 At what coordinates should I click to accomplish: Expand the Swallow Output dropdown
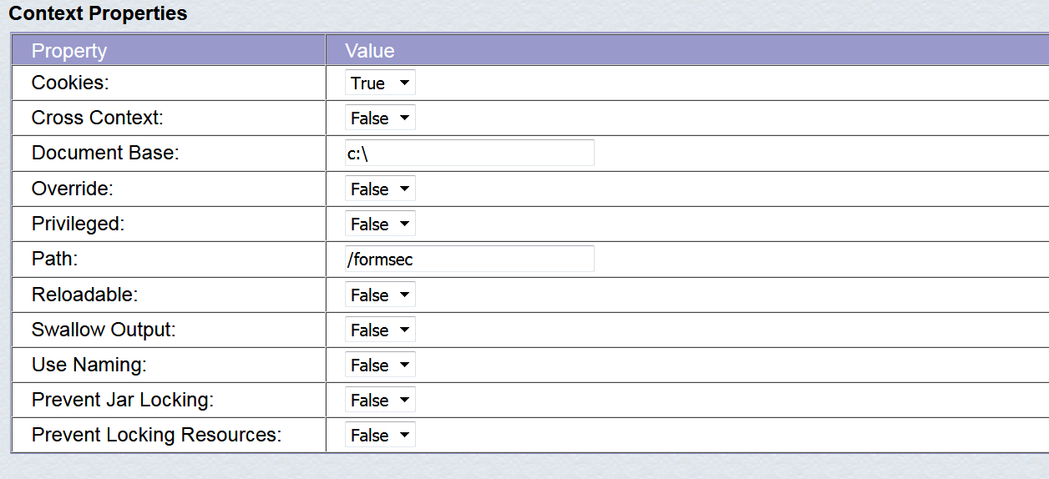tap(380, 330)
